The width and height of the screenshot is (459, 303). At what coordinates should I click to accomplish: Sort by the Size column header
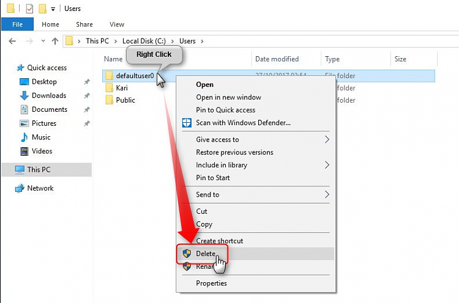tap(400, 59)
